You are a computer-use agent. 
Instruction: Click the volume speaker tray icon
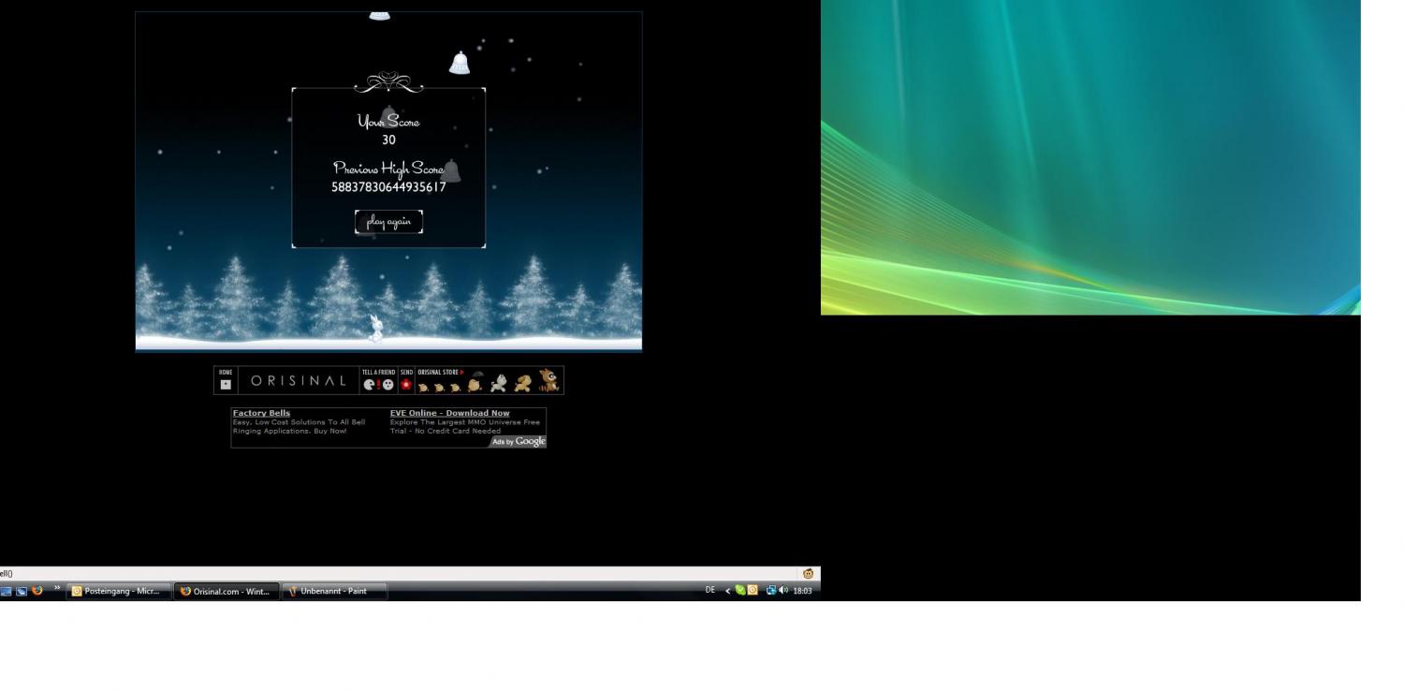pos(783,591)
